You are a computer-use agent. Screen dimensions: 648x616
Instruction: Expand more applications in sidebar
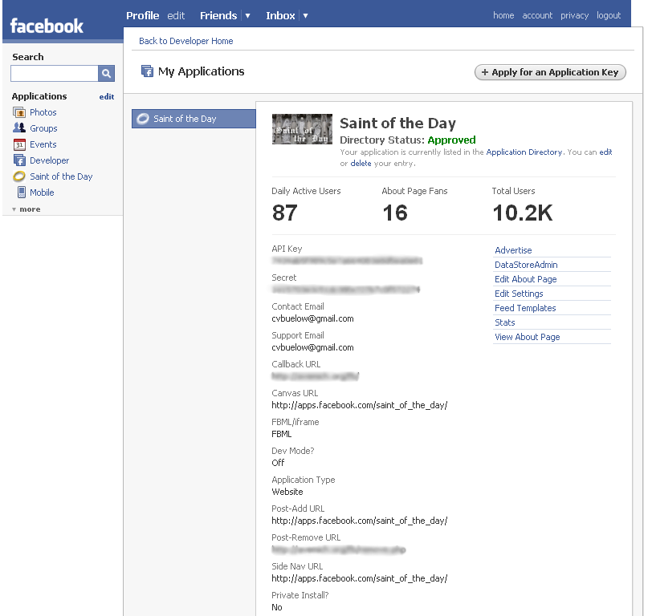[26, 209]
